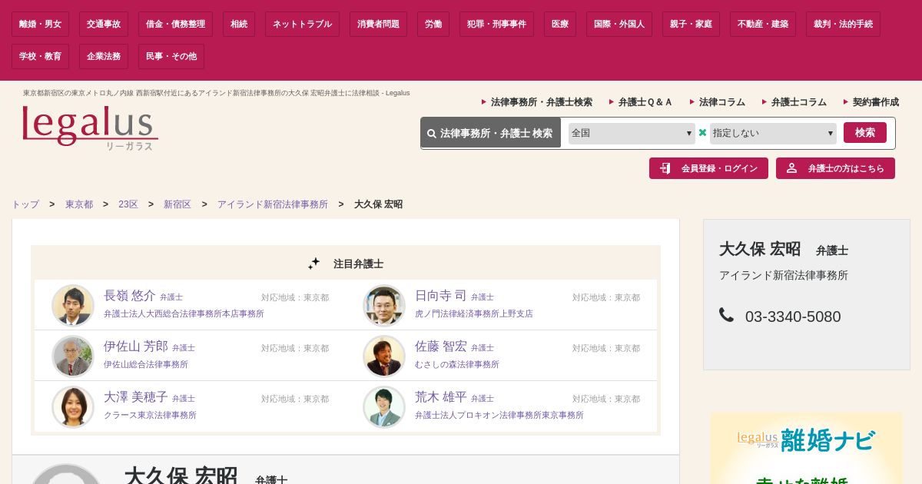Screen dimensions: 922x484
Task: Expand the 指定しない field dropdown
Action: coord(773,133)
